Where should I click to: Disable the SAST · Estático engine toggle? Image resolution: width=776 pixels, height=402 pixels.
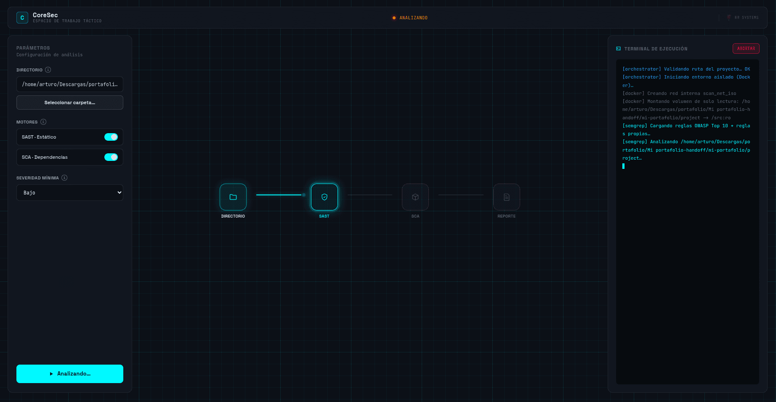pyautogui.click(x=111, y=137)
